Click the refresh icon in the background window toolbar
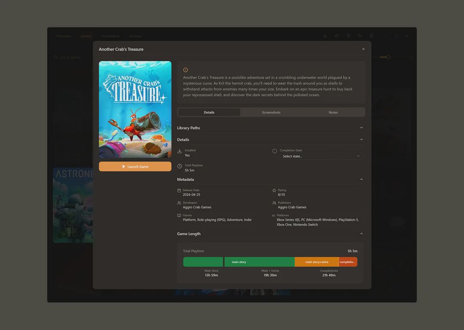Image resolution: width=464 pixels, height=330 pixels. point(372,36)
